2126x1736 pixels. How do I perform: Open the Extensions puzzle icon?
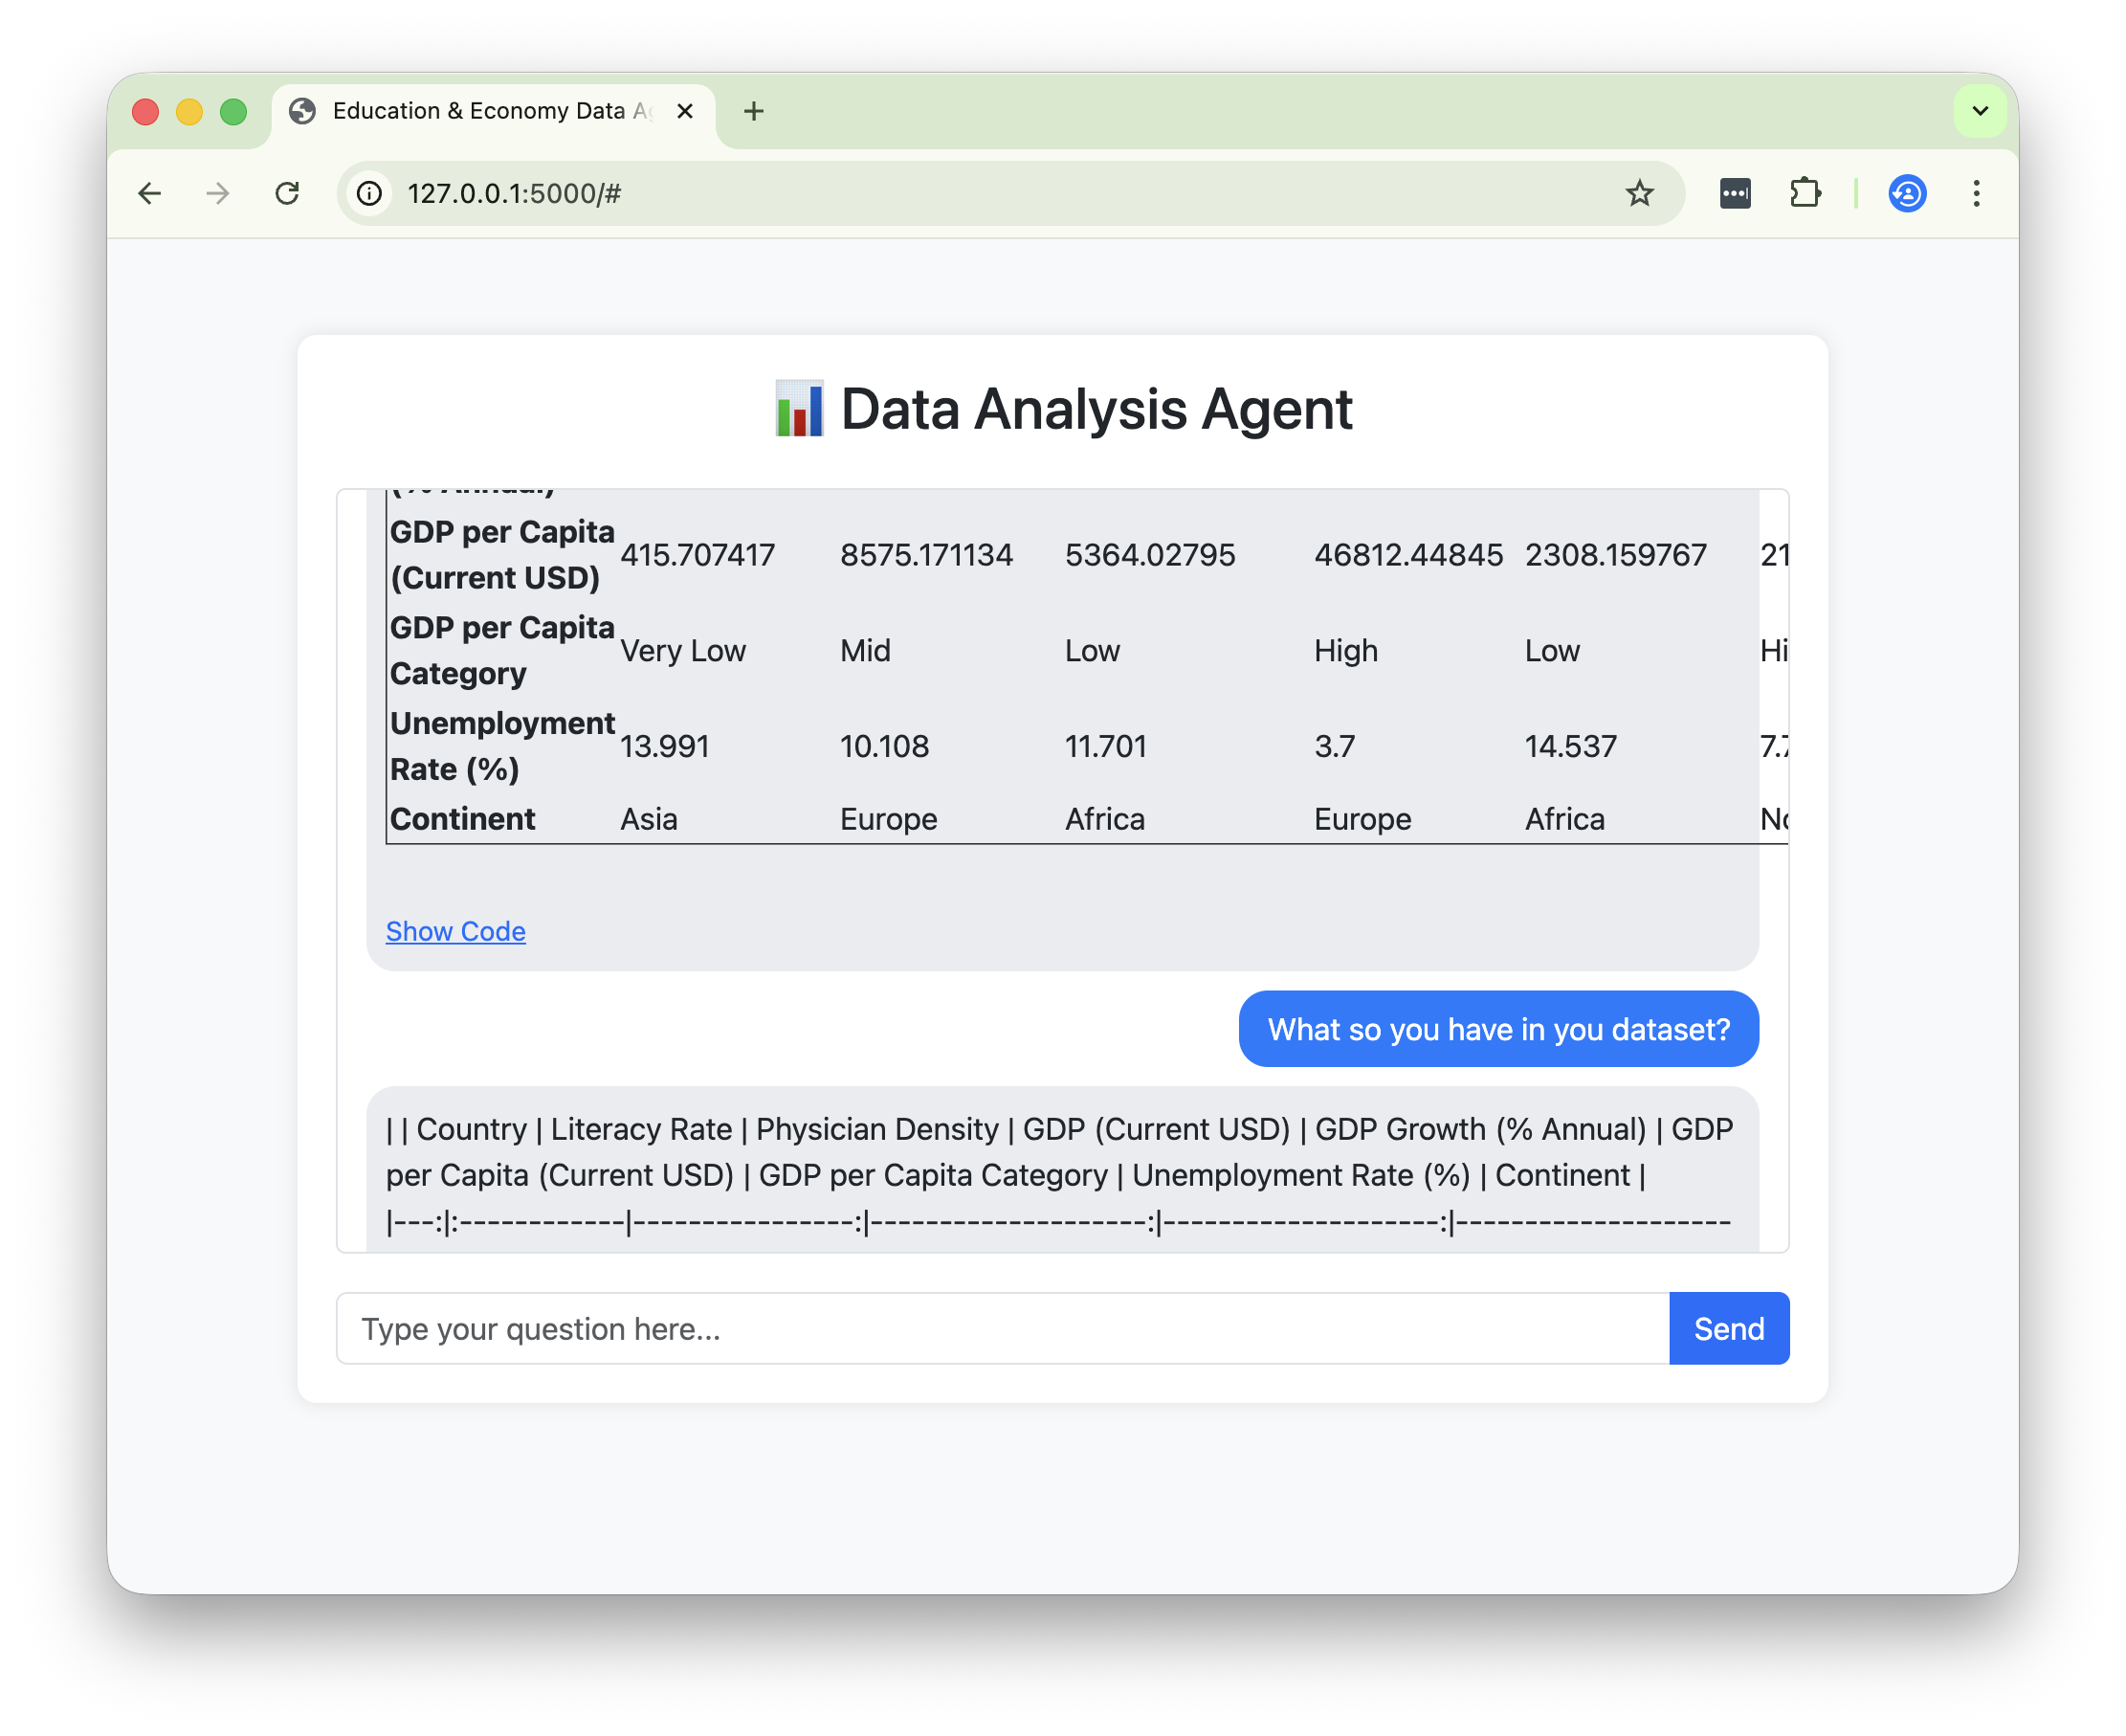[1805, 193]
